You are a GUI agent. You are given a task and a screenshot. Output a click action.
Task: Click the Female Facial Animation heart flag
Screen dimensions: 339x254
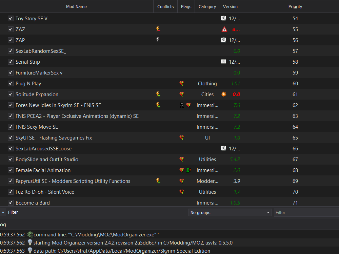(182, 170)
